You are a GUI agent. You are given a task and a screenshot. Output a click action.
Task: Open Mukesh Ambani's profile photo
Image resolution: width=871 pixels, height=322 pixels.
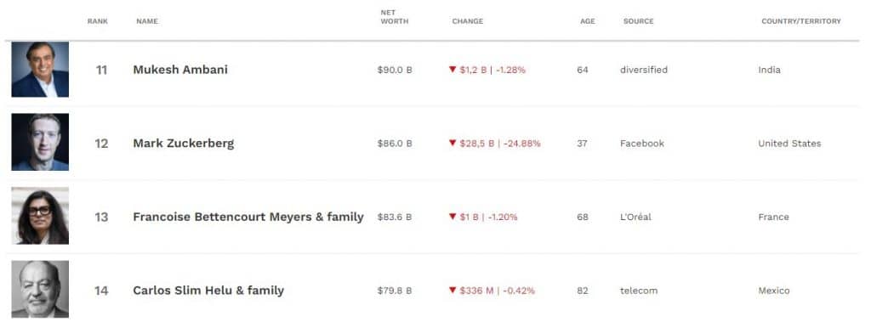click(40, 70)
